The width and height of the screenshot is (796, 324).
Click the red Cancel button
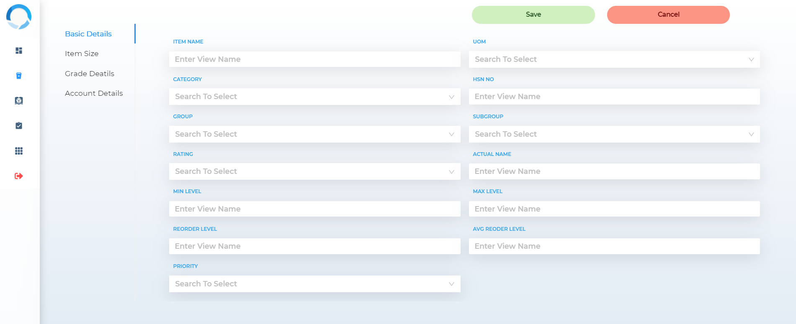[668, 15]
